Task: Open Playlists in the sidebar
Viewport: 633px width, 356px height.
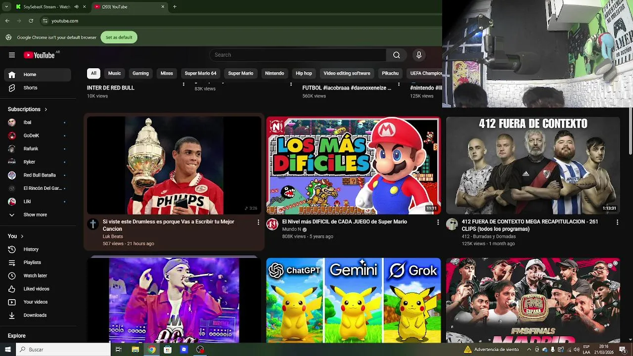Action: (x=38, y=263)
